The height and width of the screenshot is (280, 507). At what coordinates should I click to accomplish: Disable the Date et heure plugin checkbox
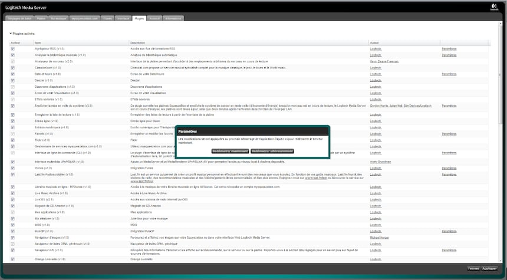coord(12,74)
